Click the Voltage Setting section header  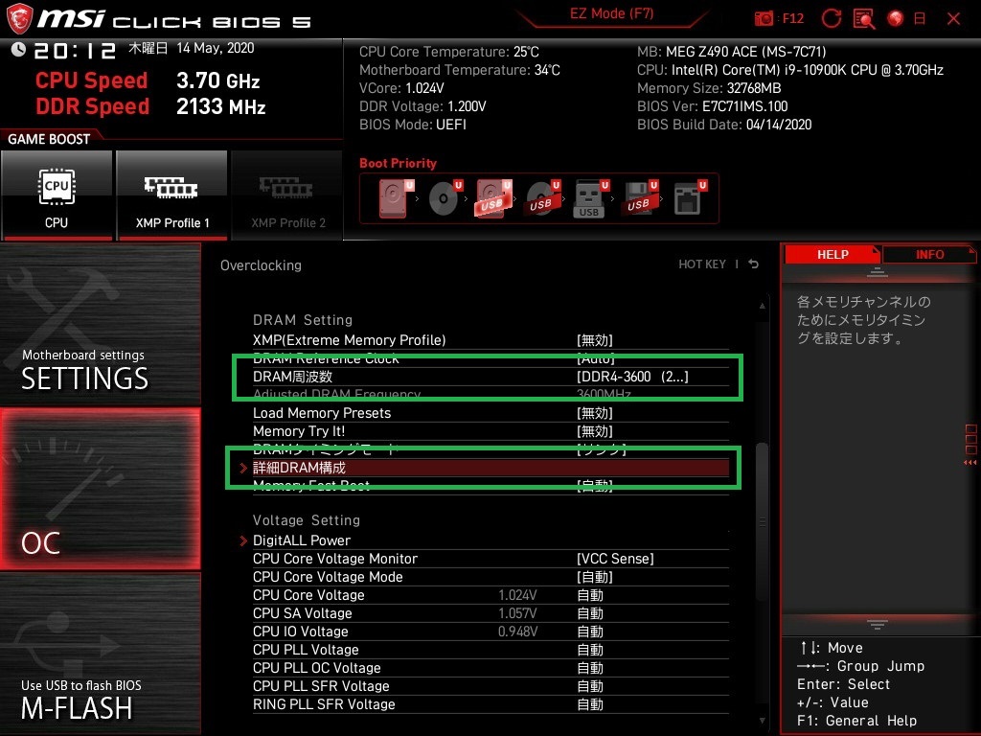pos(307,520)
